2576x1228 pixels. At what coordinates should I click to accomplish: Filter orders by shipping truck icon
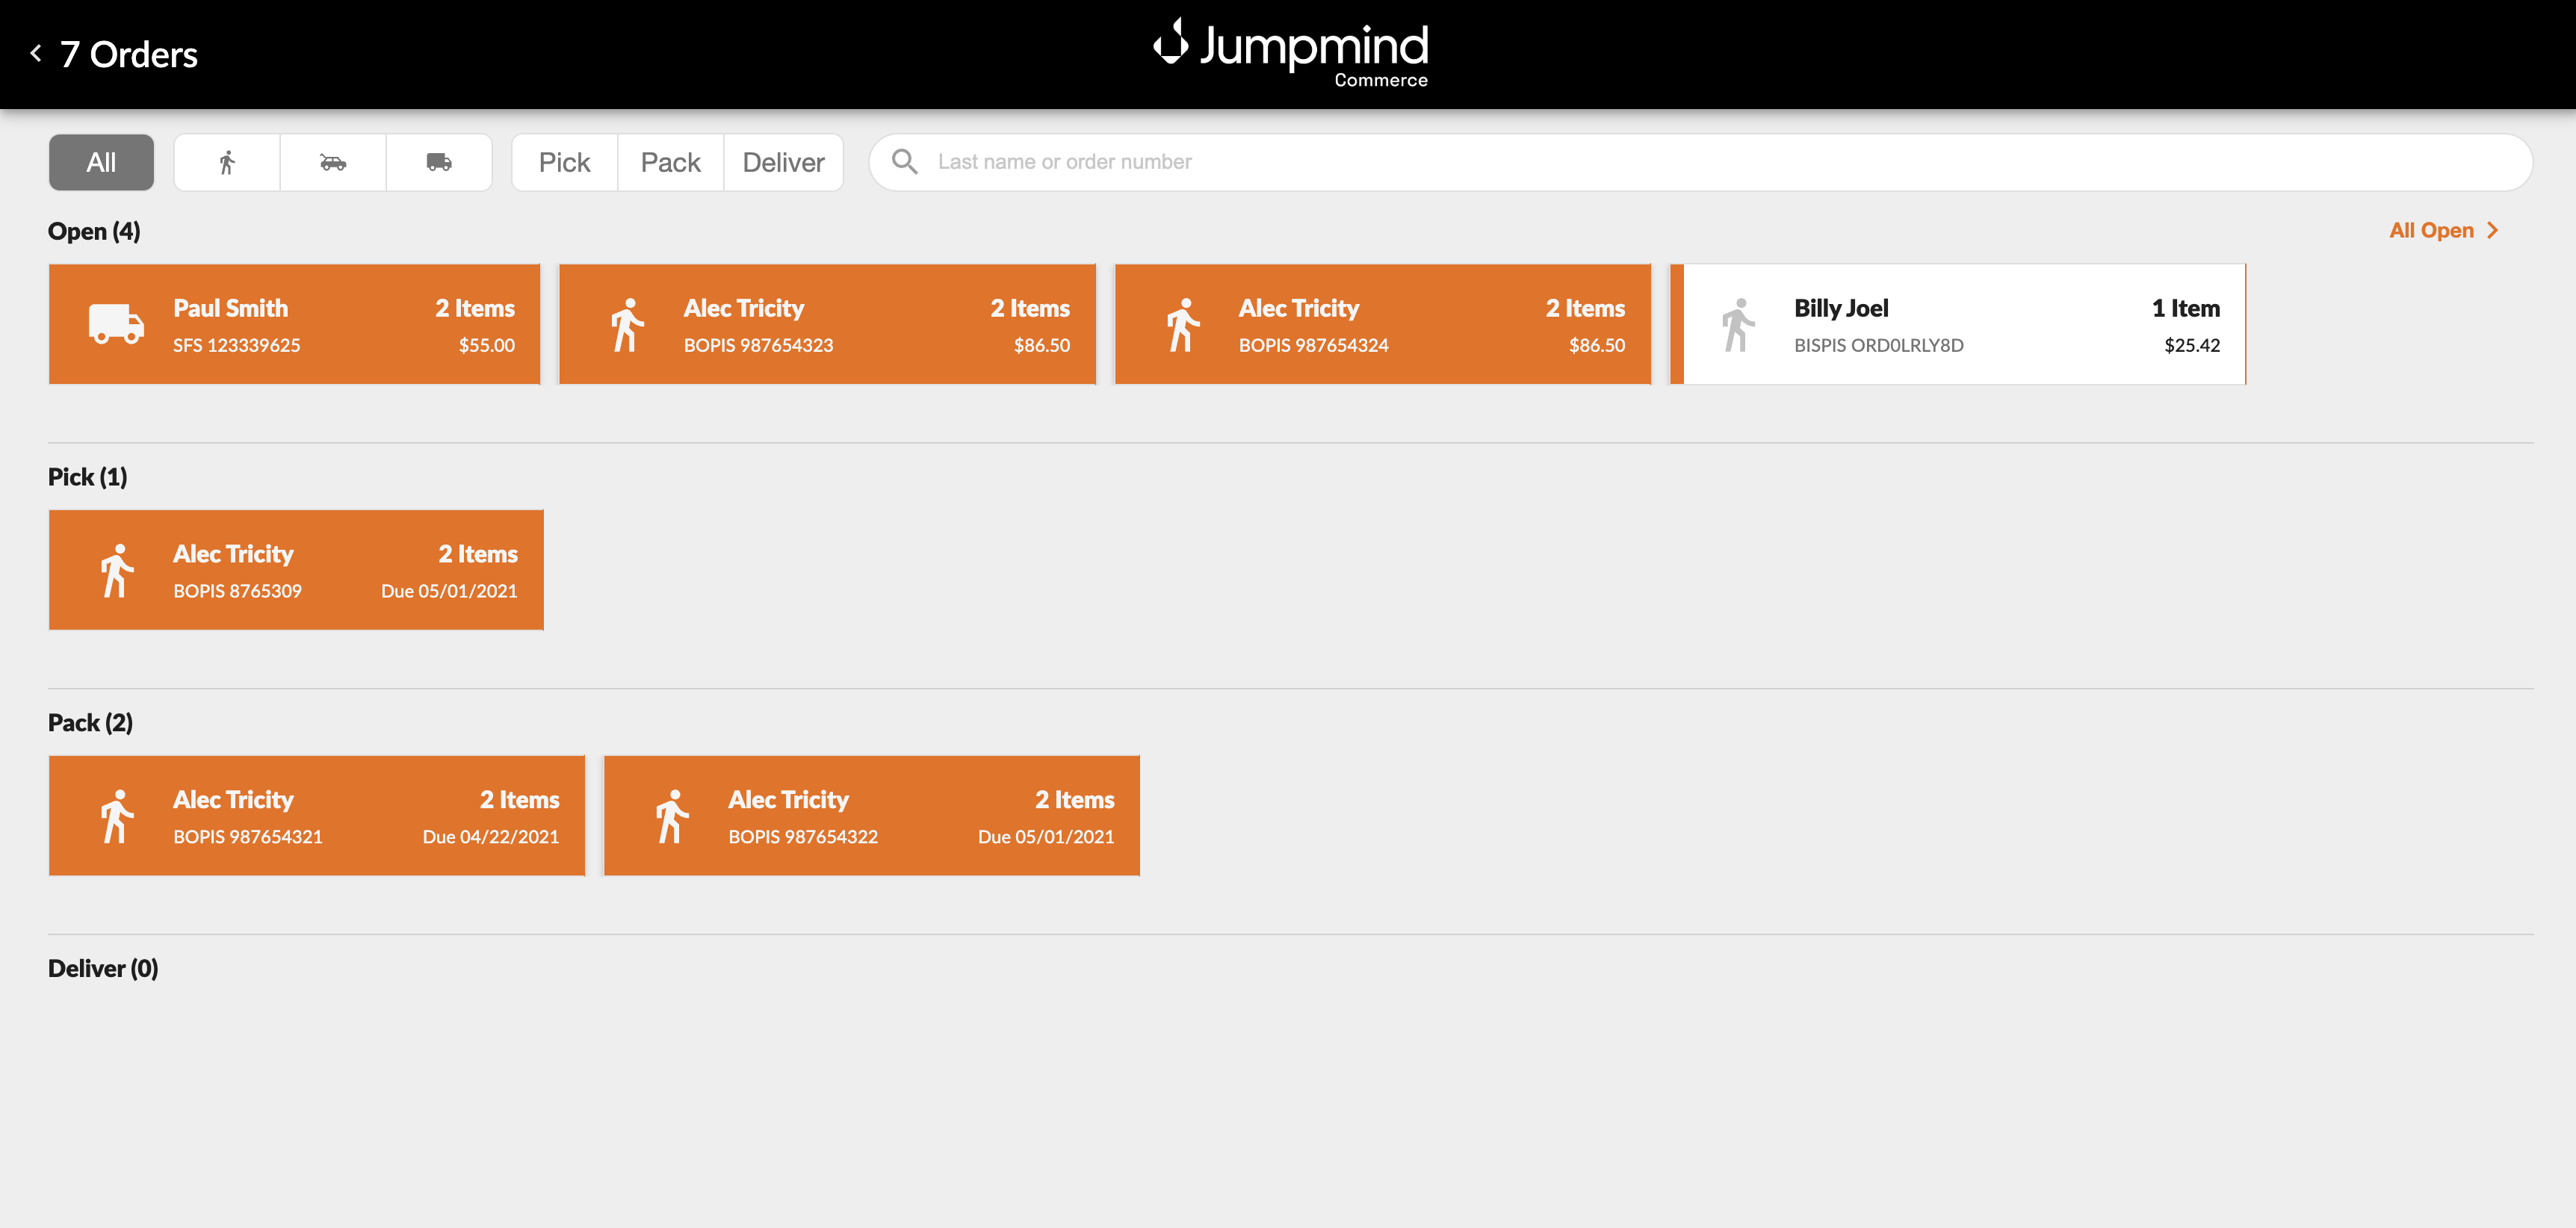point(439,162)
